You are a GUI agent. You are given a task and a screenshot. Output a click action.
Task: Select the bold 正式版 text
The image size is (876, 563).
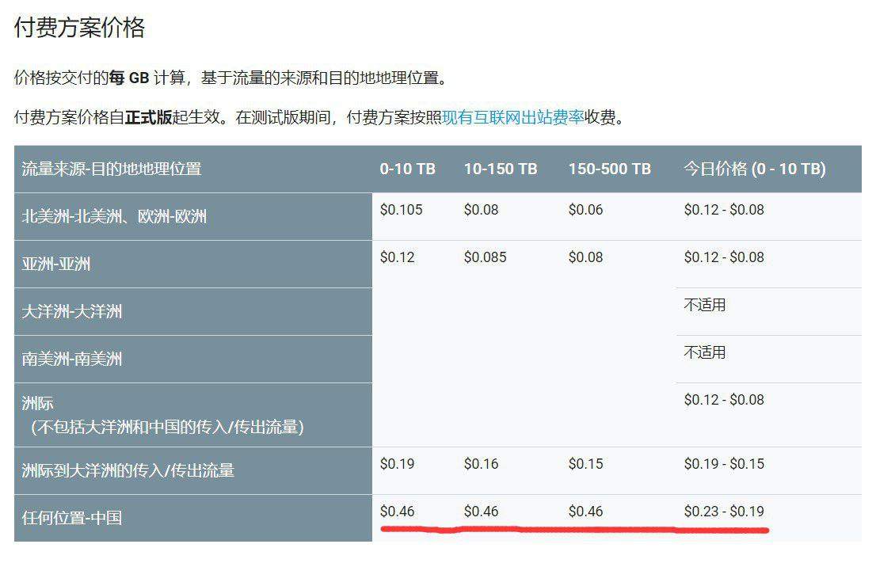point(149,117)
